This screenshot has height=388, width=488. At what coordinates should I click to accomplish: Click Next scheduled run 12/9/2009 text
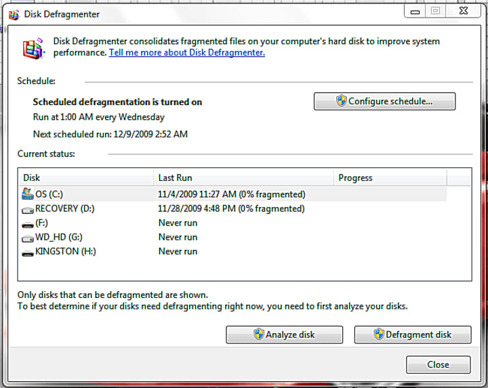(110, 134)
